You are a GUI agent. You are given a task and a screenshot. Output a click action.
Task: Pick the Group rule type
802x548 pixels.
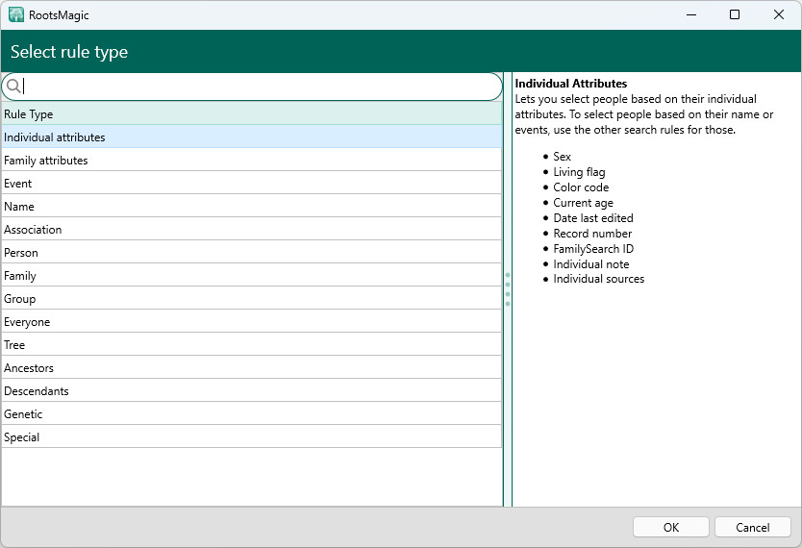pyautogui.click(x=252, y=299)
